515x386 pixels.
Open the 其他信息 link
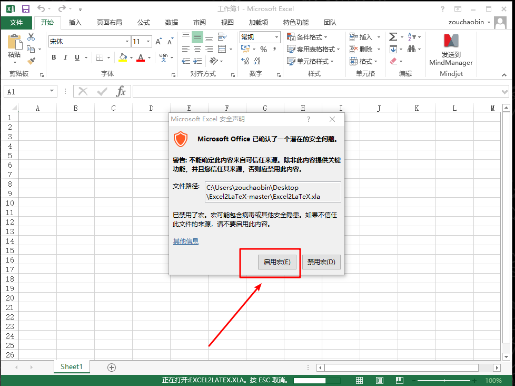[x=186, y=242]
